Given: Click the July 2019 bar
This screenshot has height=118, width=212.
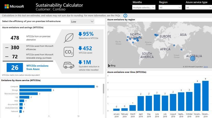Looking at the screenshot, I should (x=165, y=103).
